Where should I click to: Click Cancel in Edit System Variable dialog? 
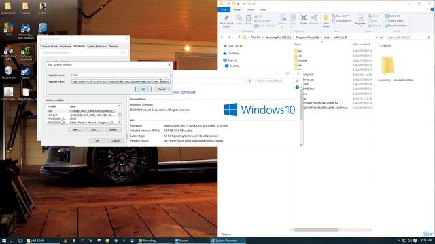[x=162, y=89]
